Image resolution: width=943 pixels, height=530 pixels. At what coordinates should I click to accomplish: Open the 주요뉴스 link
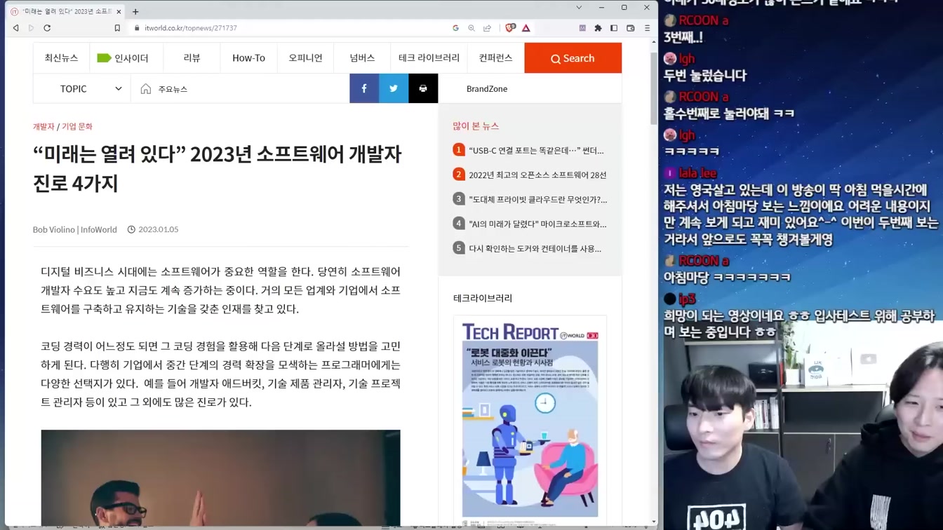click(x=173, y=89)
